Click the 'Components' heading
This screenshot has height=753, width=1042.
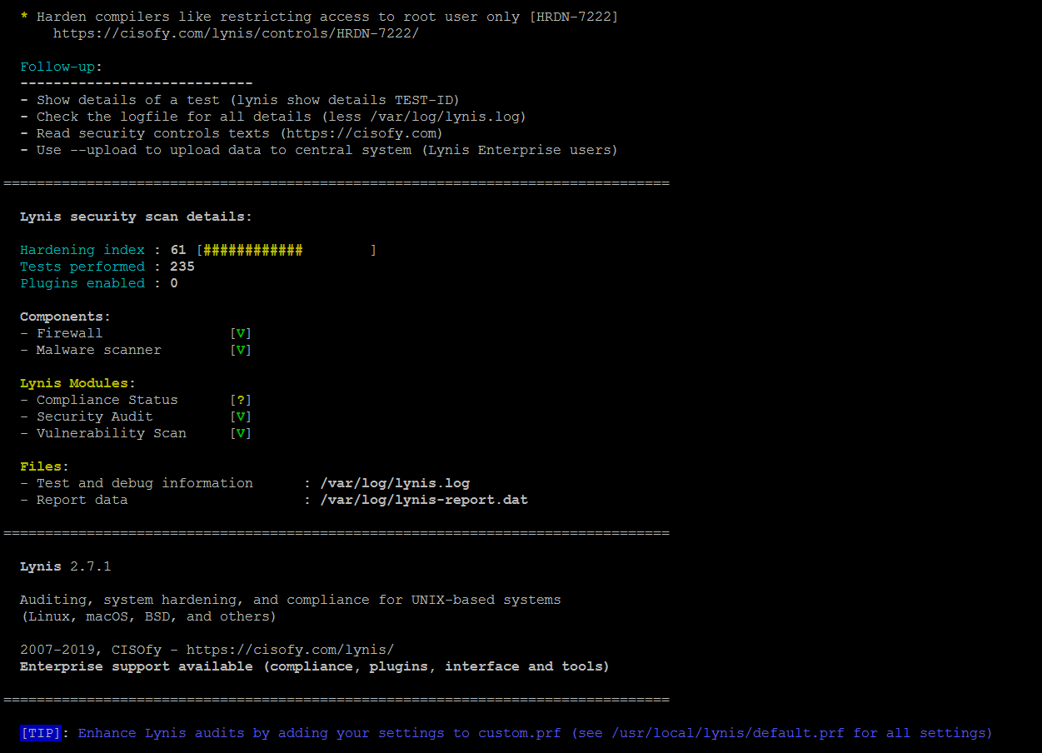click(x=65, y=317)
